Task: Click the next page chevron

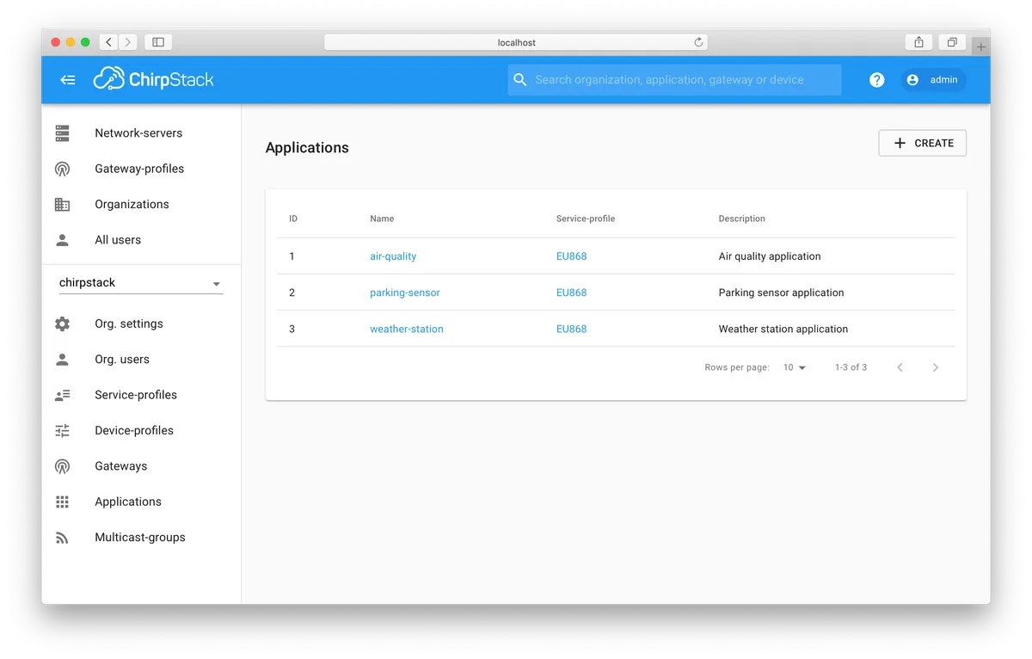Action: (x=935, y=367)
